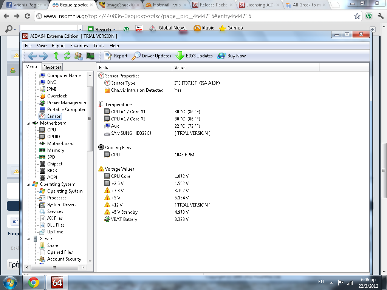The height and width of the screenshot is (290, 387).
Task: Click the tree panel scroll-up arrow
Action: click(x=90, y=76)
